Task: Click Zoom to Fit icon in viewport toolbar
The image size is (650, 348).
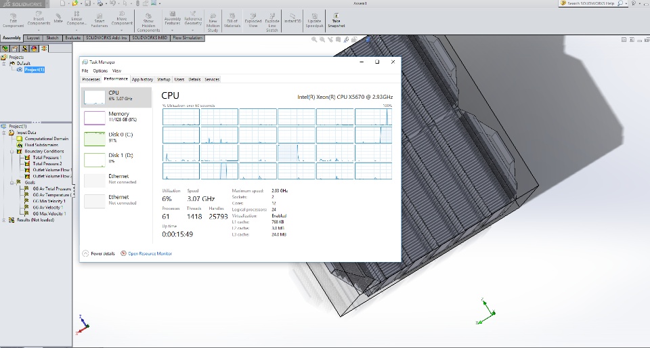Action: click(314, 40)
